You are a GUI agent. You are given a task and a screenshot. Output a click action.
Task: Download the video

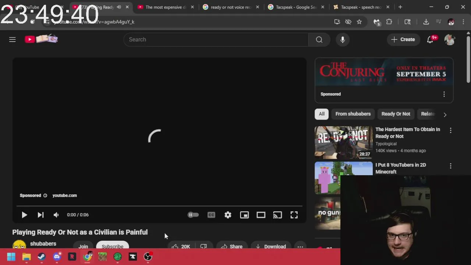point(270,246)
